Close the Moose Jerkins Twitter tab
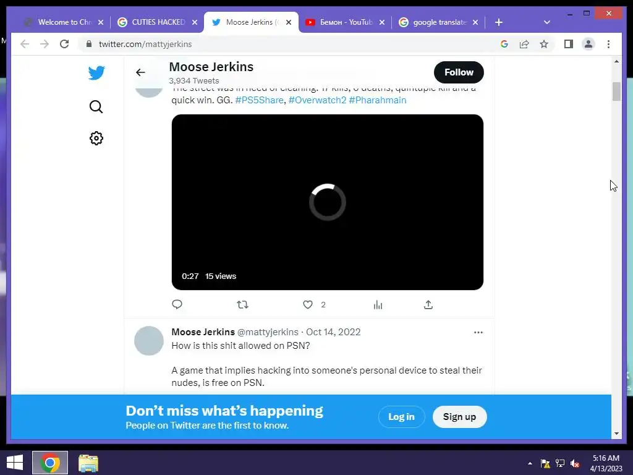The image size is (633, 475). (289, 22)
